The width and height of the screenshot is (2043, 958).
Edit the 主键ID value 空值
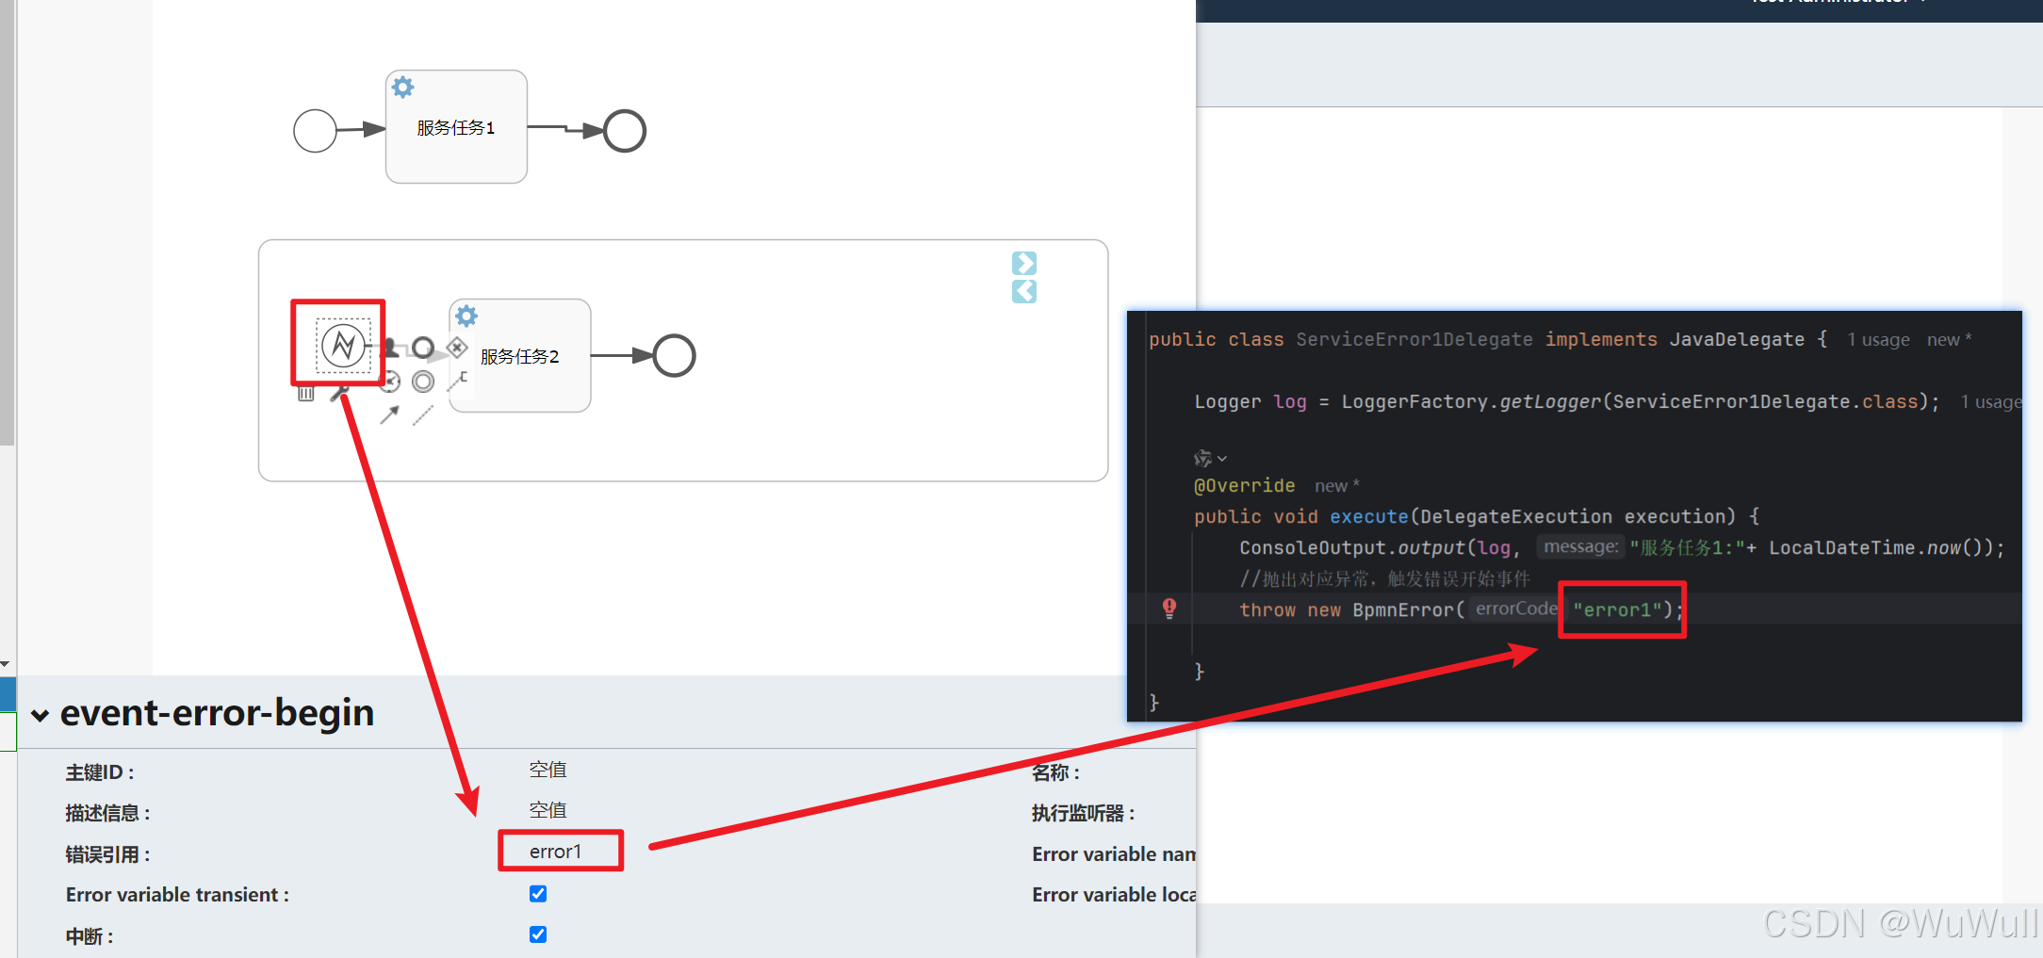[x=548, y=770]
